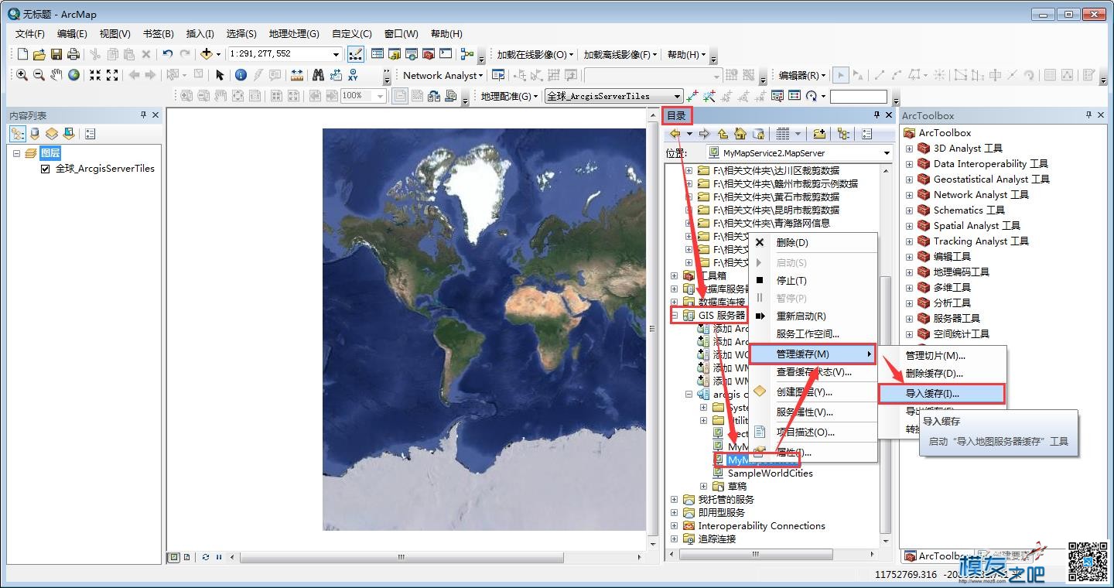Go up one level in catalog
1114x588 pixels.
723,134
